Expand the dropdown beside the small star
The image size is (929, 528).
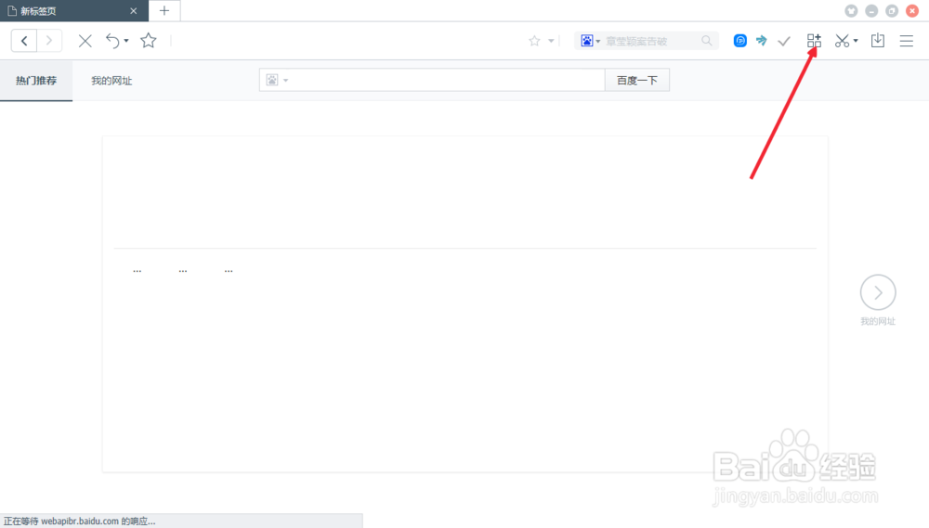coord(551,41)
